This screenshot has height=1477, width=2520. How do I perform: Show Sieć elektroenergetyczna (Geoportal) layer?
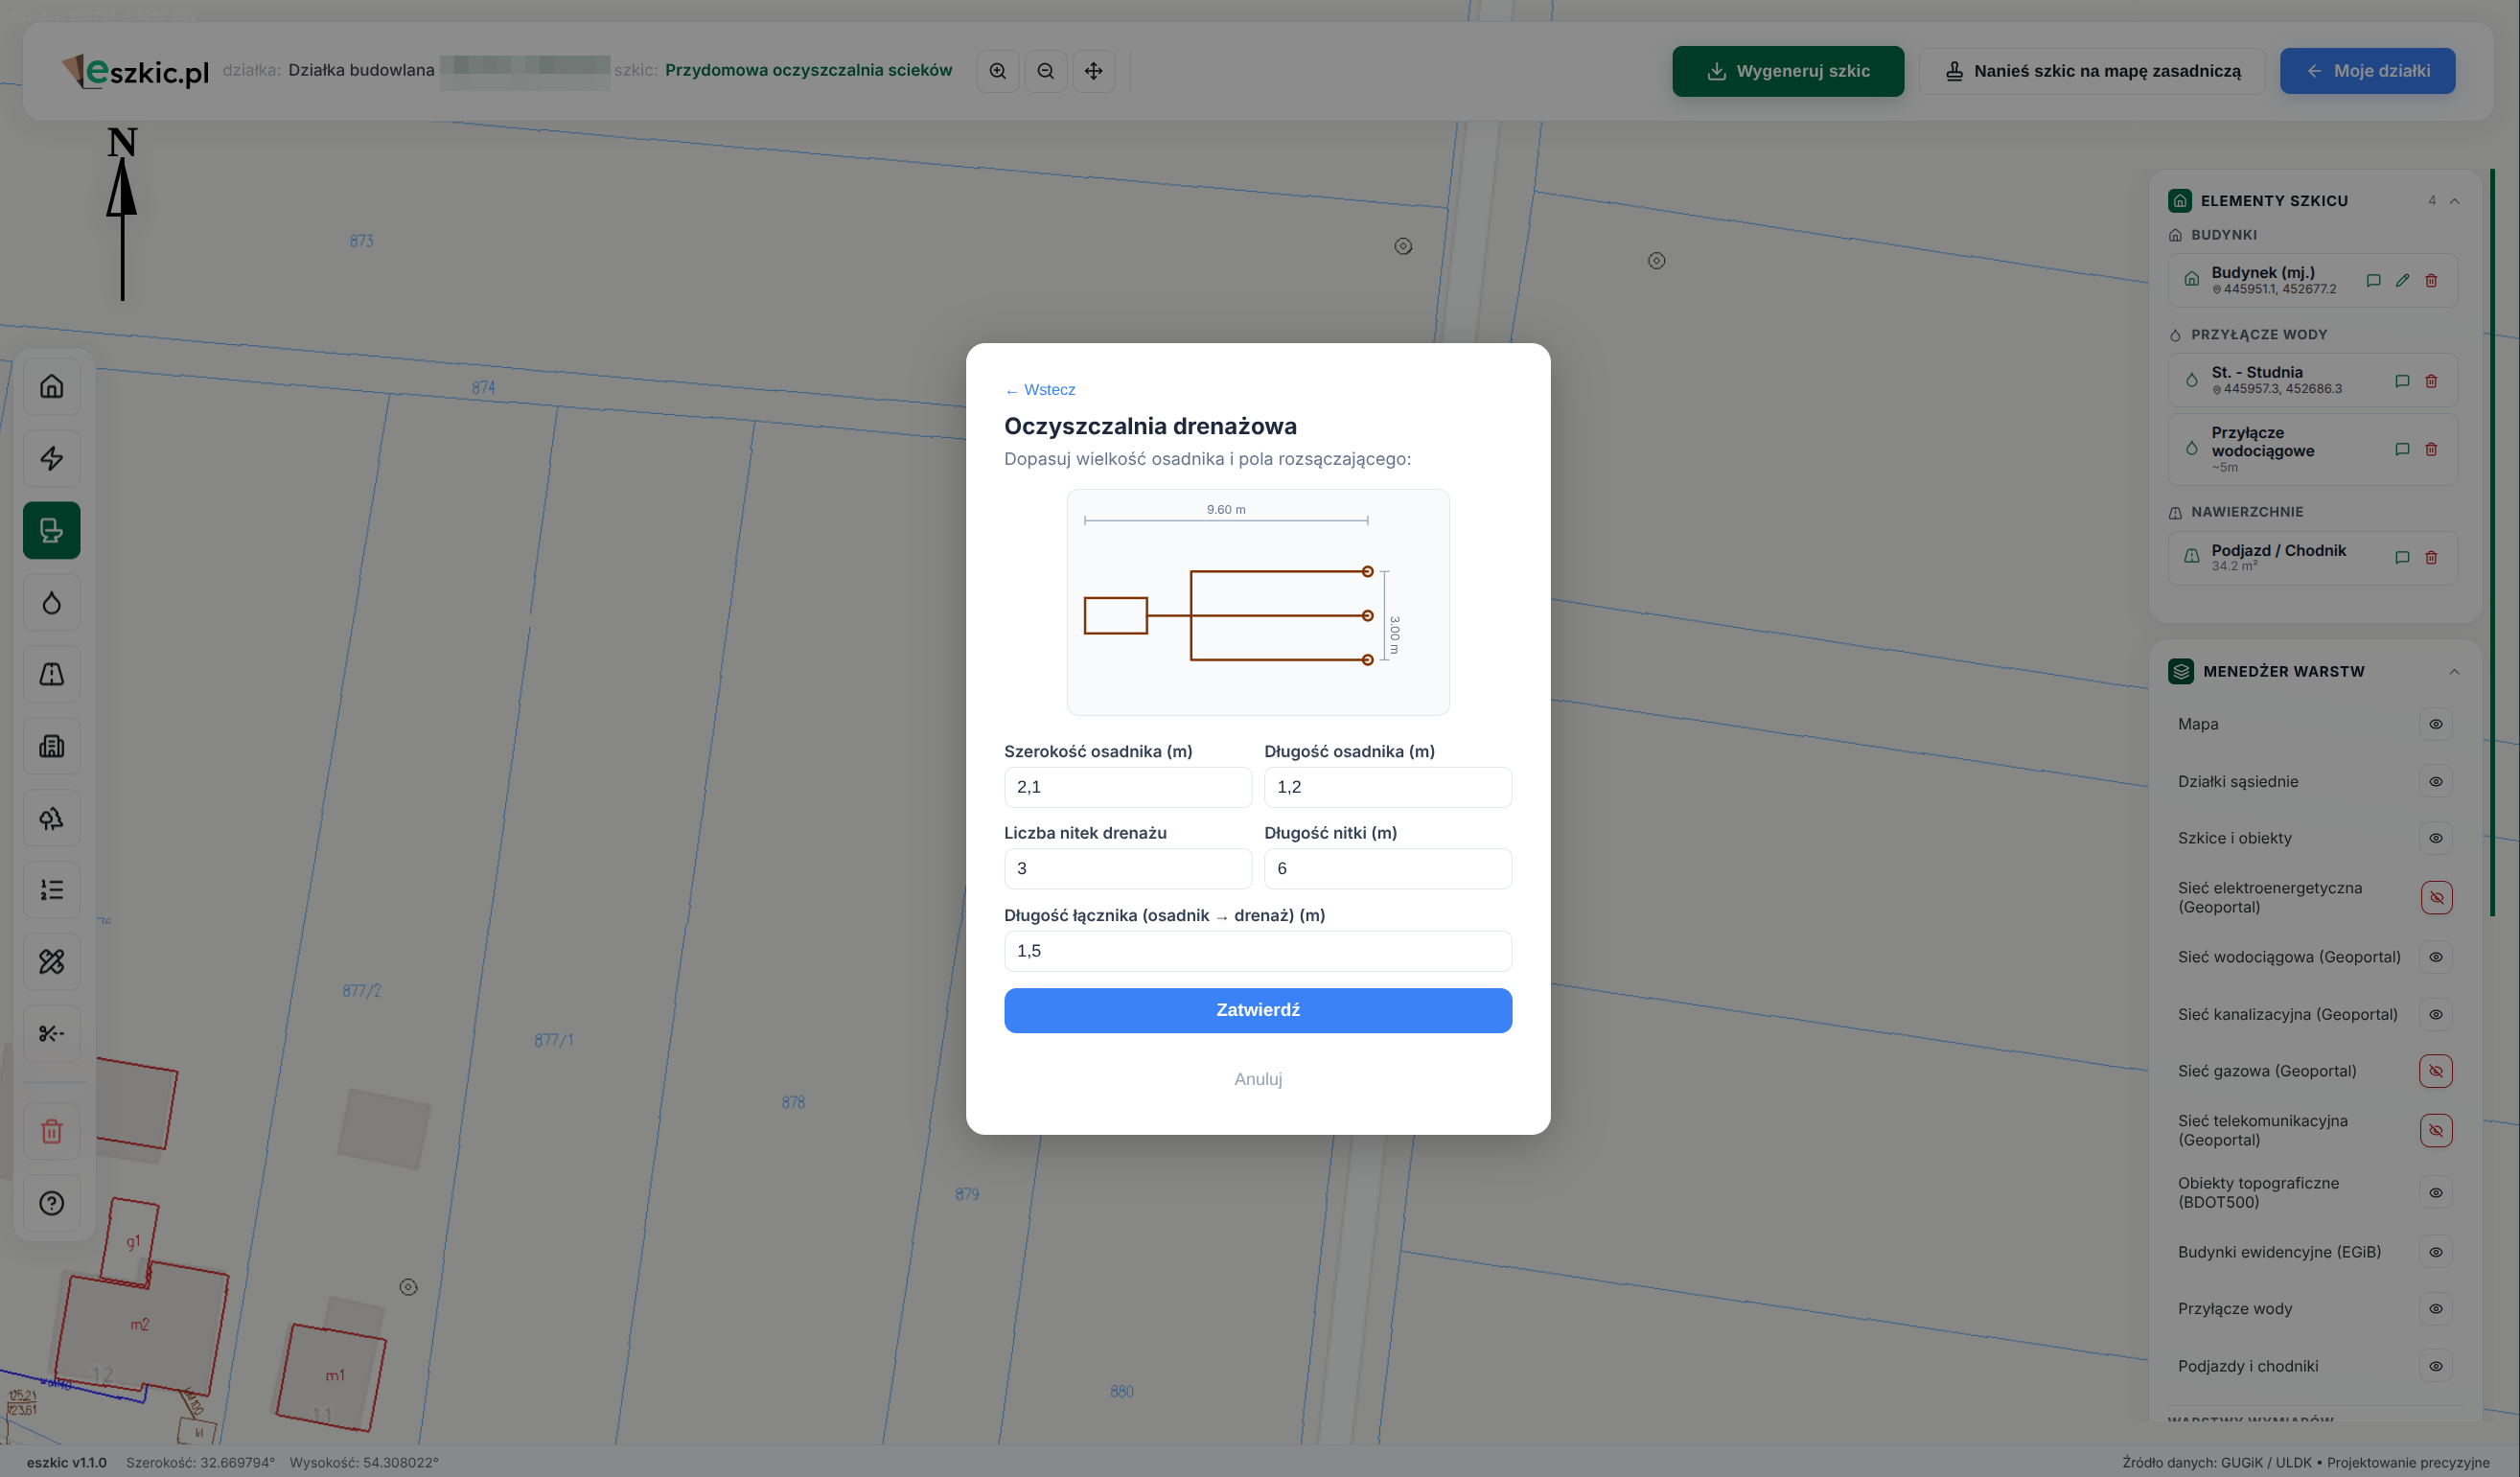(x=2436, y=898)
